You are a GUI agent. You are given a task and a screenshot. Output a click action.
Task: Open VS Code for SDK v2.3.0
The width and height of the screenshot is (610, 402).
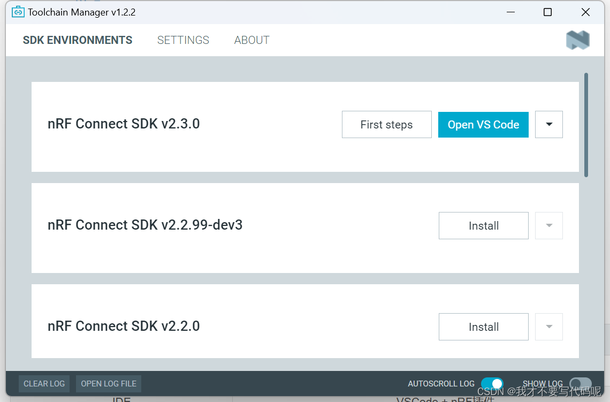(483, 125)
